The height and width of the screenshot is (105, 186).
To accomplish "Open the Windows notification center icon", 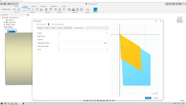I will tap(183, 104).
